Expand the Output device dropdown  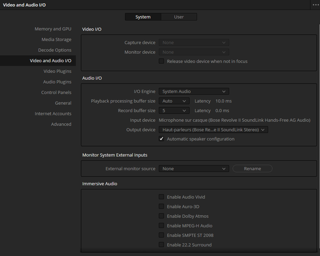tap(213, 130)
